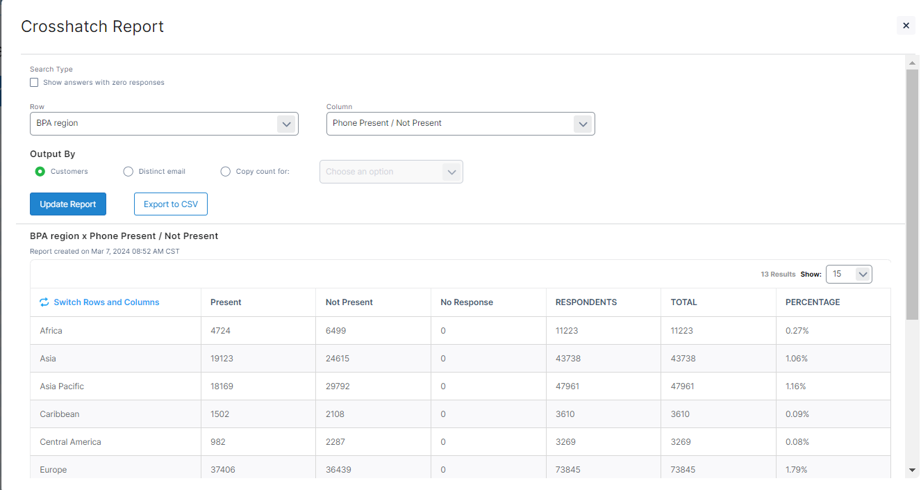
Task: Choose the Copy count for option
Action: [x=225, y=172]
